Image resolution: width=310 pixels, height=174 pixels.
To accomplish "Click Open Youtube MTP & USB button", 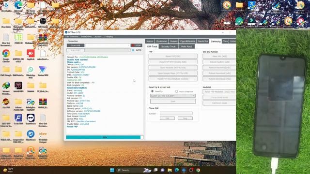I will pos(173,68).
